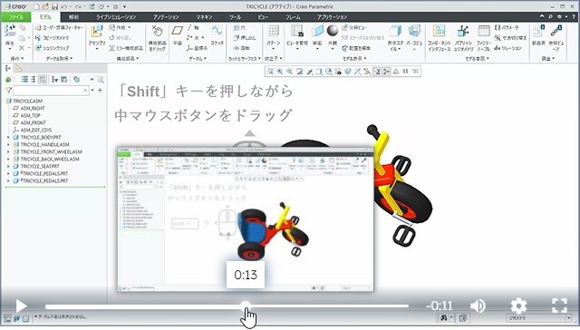Click the Assemble icon in ribbon
The height and width of the screenshot is (330, 580).
pos(96,32)
